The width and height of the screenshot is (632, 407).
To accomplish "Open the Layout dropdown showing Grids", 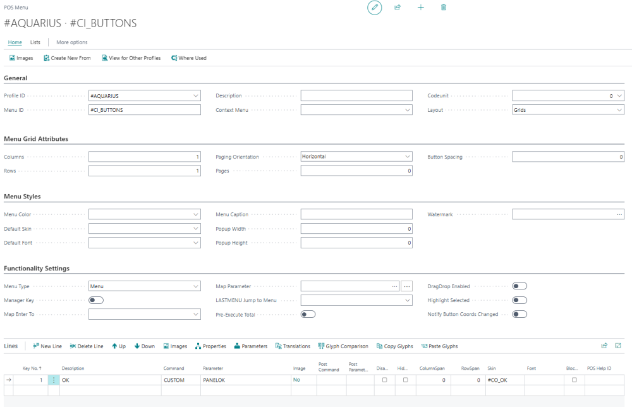I will 618,109.
